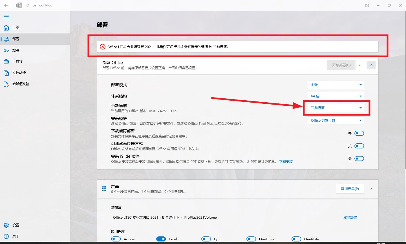
Task: Select the 激活 (Activation) sidebar icon
Action: click(x=16, y=50)
